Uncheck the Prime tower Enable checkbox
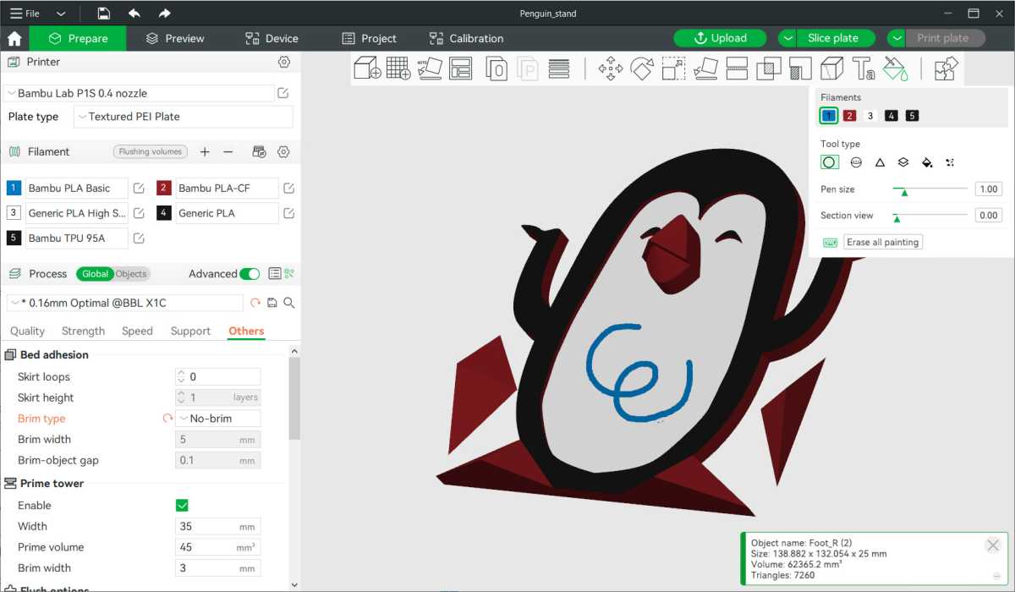1015x592 pixels. coord(182,506)
